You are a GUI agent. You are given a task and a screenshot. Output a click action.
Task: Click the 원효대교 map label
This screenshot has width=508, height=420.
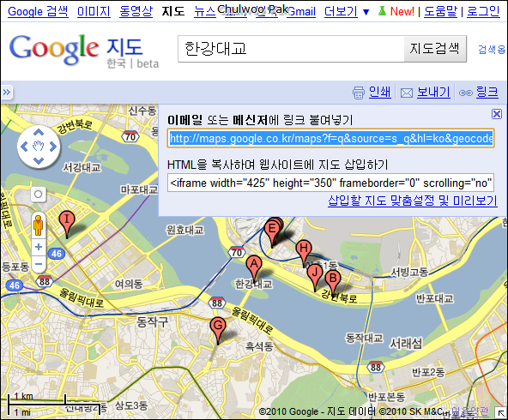(x=184, y=230)
